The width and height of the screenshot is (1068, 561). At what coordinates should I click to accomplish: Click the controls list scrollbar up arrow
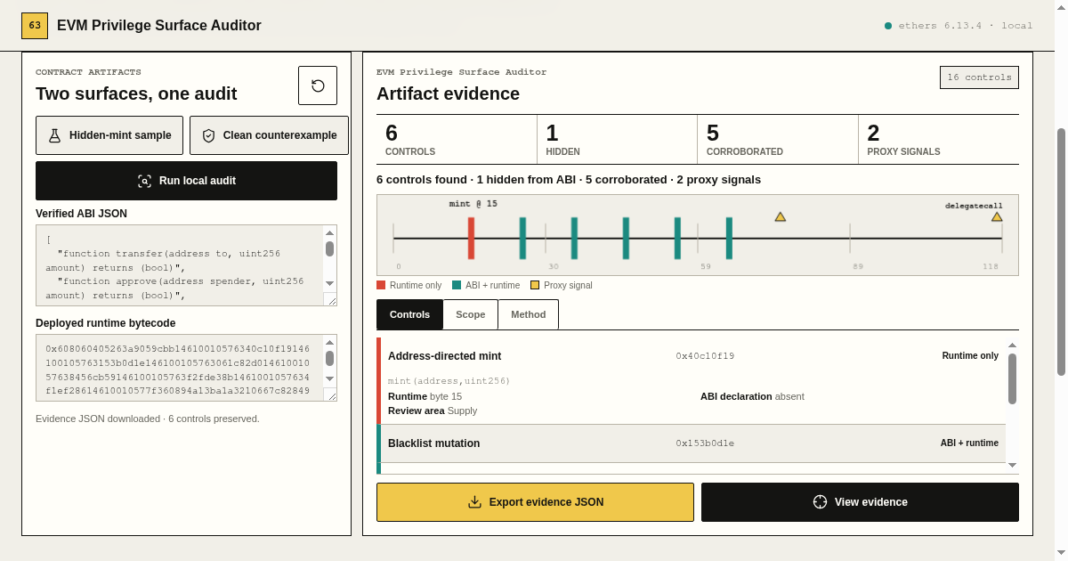pos(1012,345)
